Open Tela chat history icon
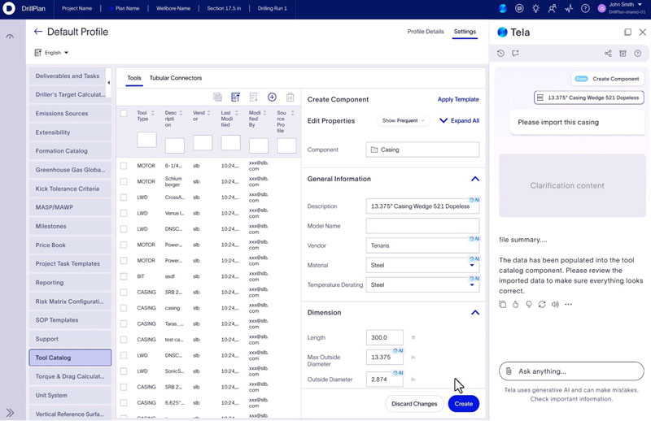 click(500, 53)
